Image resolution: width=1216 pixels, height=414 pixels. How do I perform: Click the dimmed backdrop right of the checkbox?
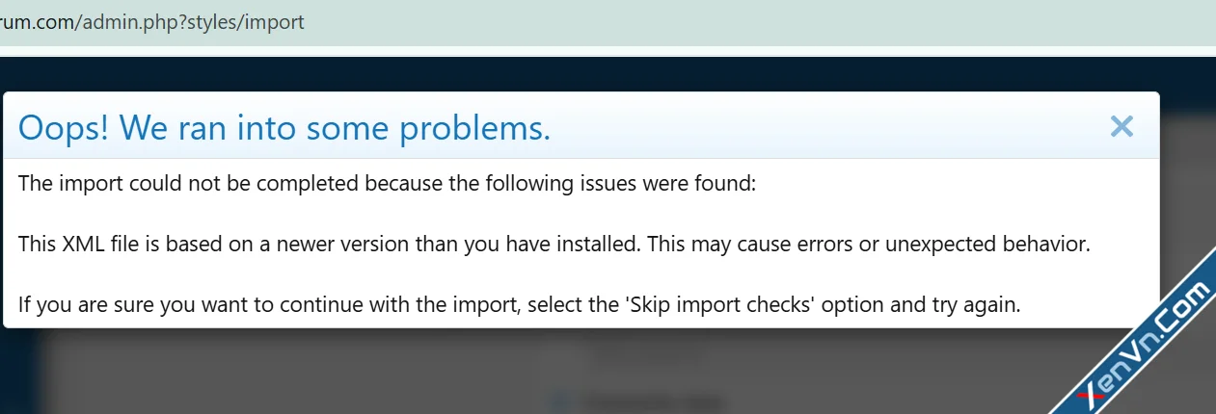click(868, 385)
